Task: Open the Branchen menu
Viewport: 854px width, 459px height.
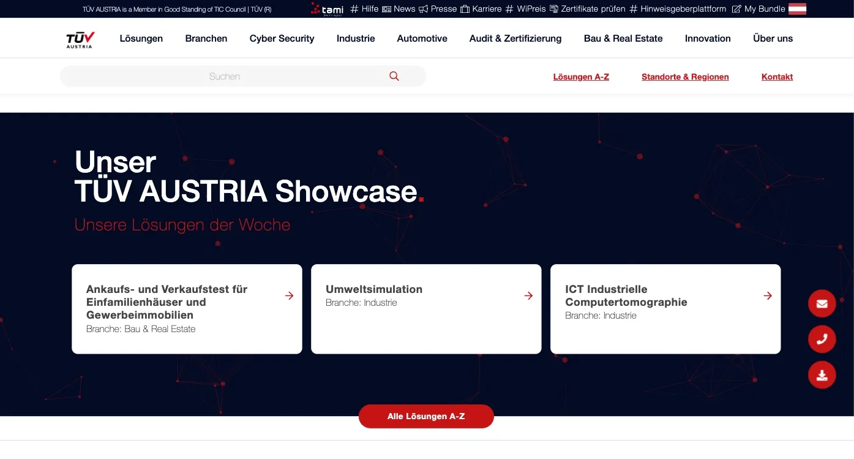Action: (206, 38)
